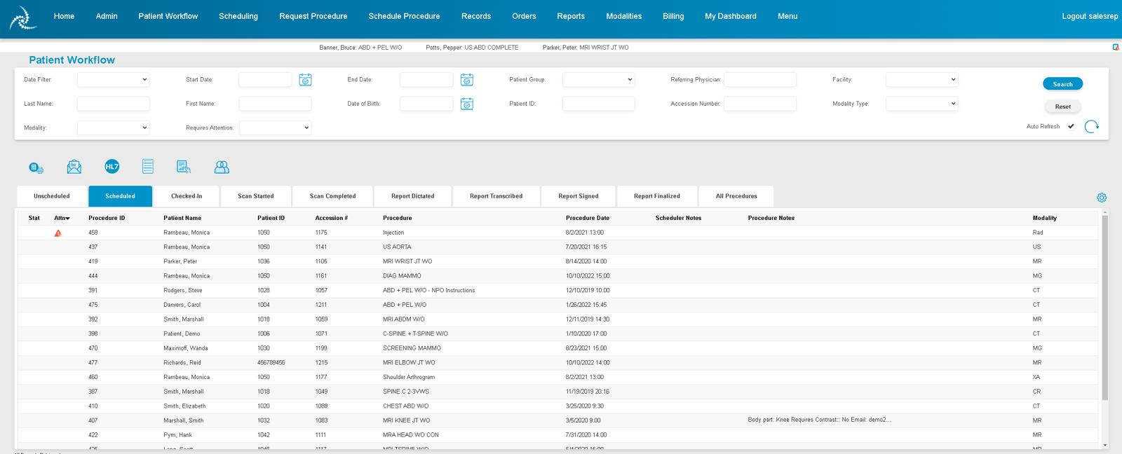Screen dimensions: 1122x454
Task: Click the HL7 round icon
Action: click(112, 167)
